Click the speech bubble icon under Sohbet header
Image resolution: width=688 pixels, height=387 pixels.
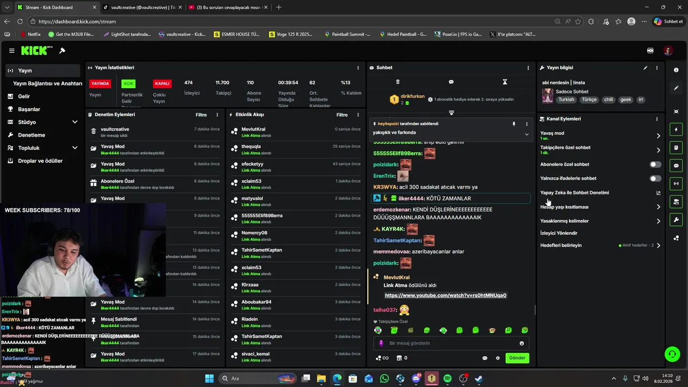tap(451, 82)
